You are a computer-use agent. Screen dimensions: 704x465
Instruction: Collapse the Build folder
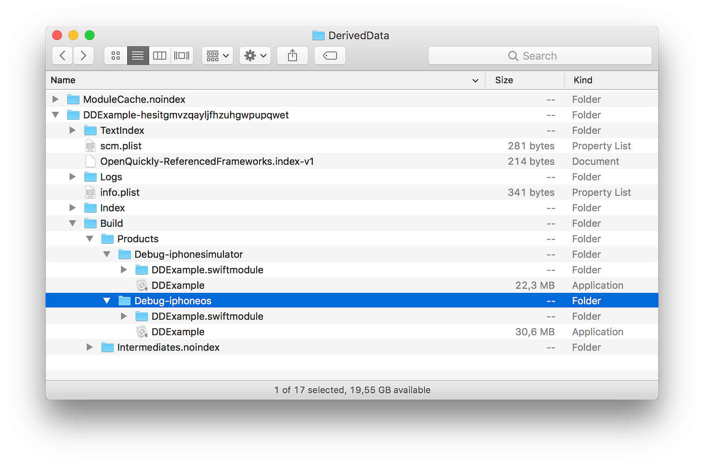[x=73, y=223]
